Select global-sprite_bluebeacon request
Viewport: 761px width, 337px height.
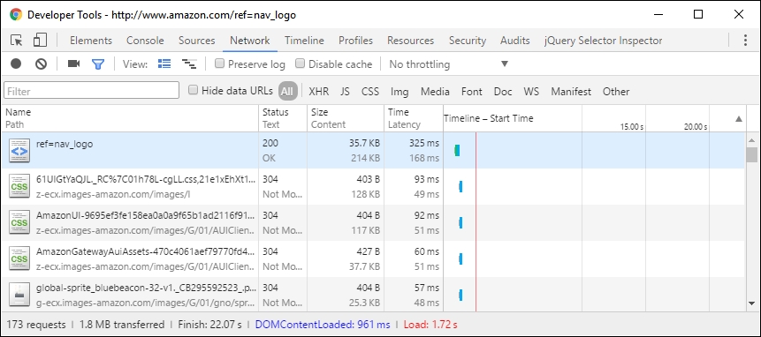pyautogui.click(x=373, y=295)
